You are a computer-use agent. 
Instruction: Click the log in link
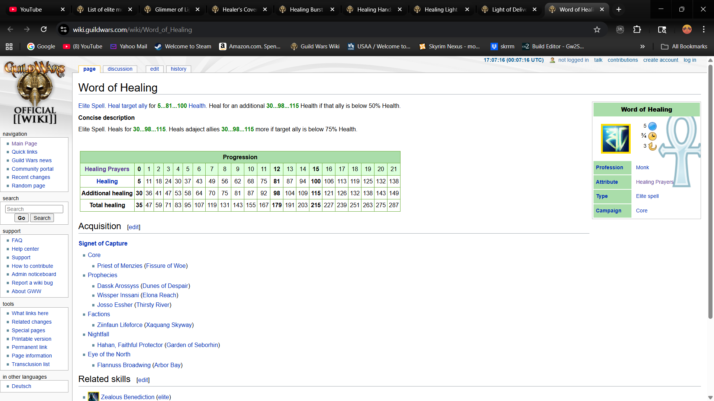(690, 60)
